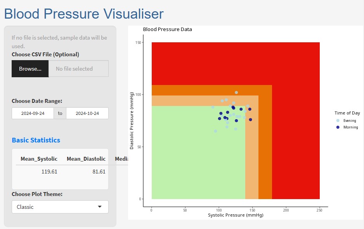This screenshot has height=229, width=364.
Task: Click the Evening legend dot icon
Action: (338, 121)
